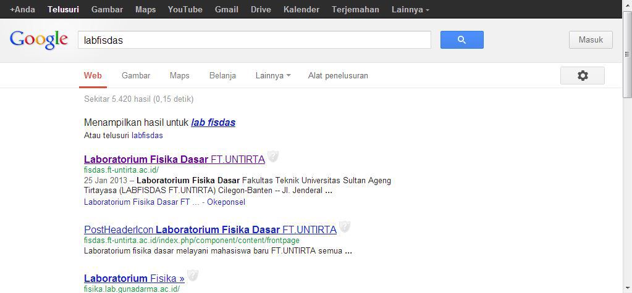Click the fisika.lab.gunadarma.ac.id/ URL
This screenshot has width=632, height=293.
[x=132, y=289]
